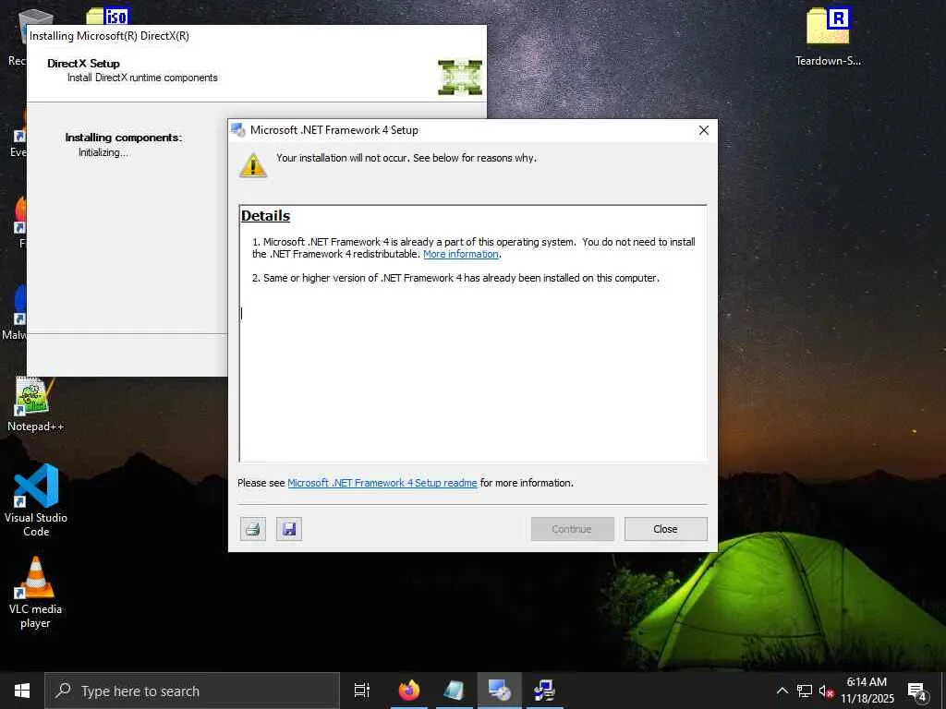The height and width of the screenshot is (709, 946).
Task: Click the 'DirectX Setup' heading text
Action: click(83, 64)
